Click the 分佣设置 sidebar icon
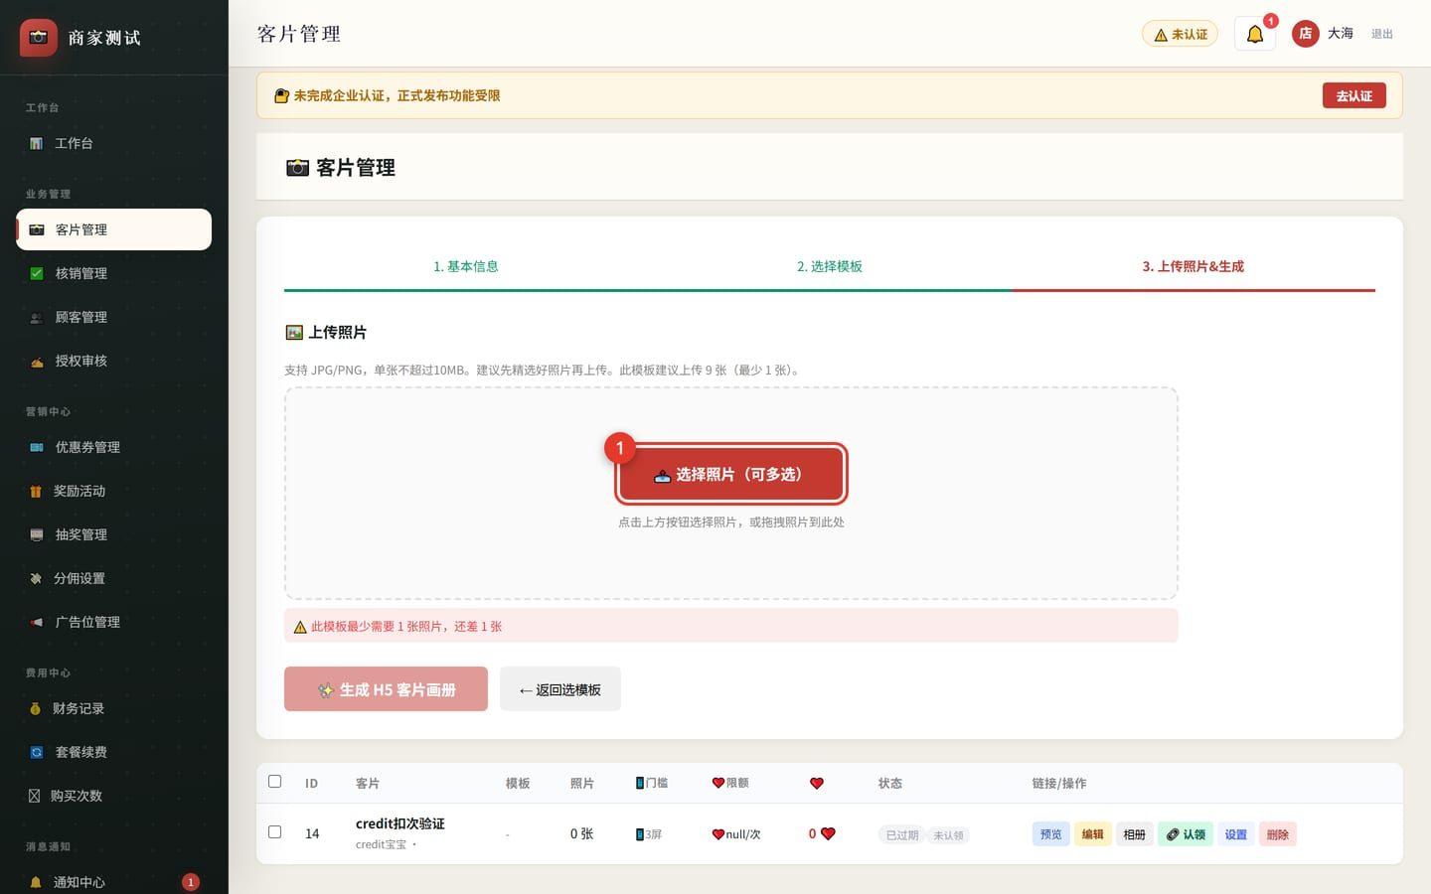This screenshot has width=1431, height=894. pyautogui.click(x=36, y=578)
